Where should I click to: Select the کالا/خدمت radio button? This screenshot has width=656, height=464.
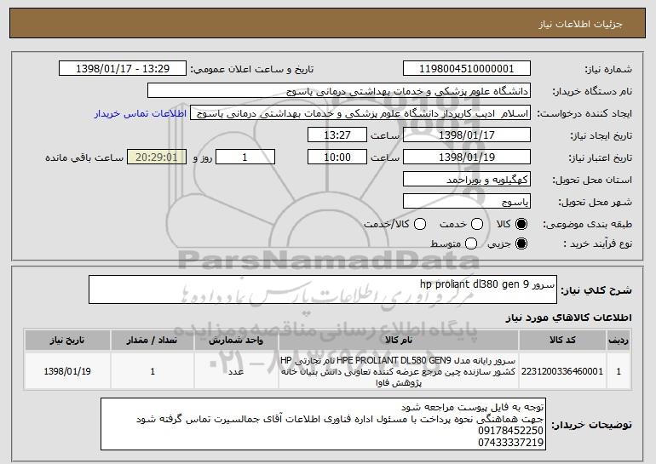tap(420, 224)
